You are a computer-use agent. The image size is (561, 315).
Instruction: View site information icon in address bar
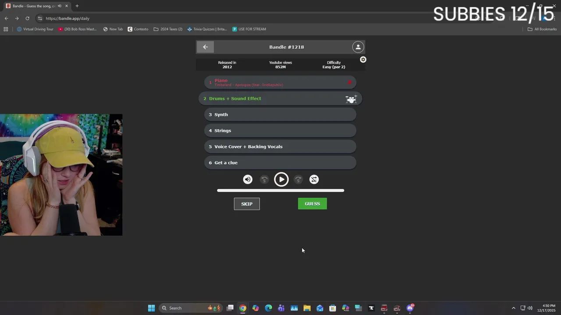point(40,18)
